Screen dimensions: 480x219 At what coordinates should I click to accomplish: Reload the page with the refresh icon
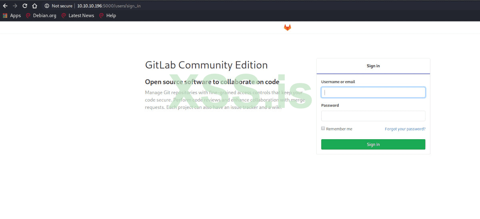click(x=25, y=6)
